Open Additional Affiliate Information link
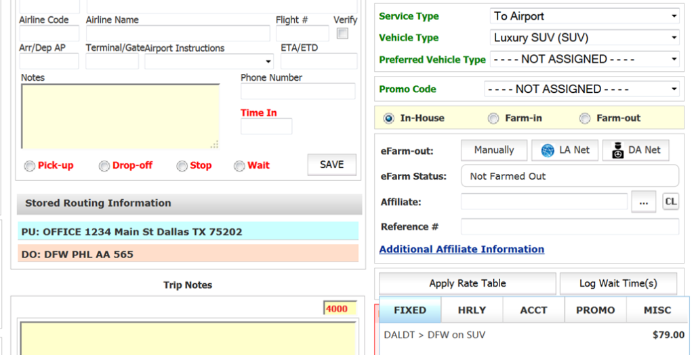 click(462, 249)
